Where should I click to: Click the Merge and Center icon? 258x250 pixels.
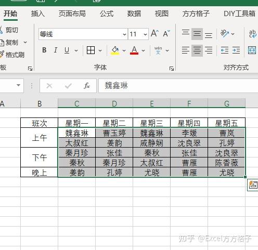coord(252,50)
